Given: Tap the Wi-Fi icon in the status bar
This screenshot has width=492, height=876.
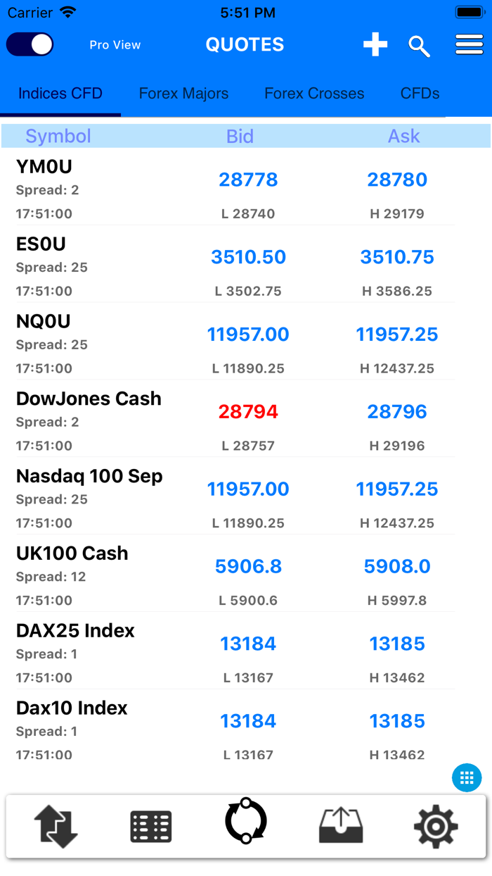Looking at the screenshot, I should [x=66, y=11].
